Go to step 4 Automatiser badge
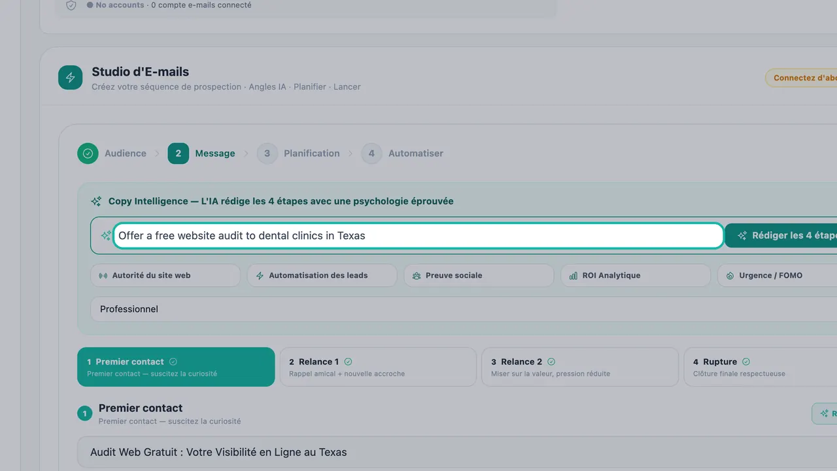 pyautogui.click(x=371, y=154)
